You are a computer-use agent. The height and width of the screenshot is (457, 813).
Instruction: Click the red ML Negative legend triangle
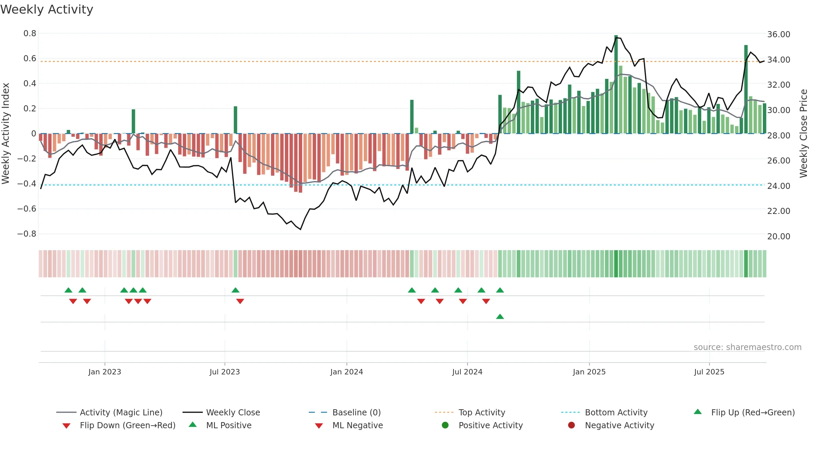pos(319,426)
